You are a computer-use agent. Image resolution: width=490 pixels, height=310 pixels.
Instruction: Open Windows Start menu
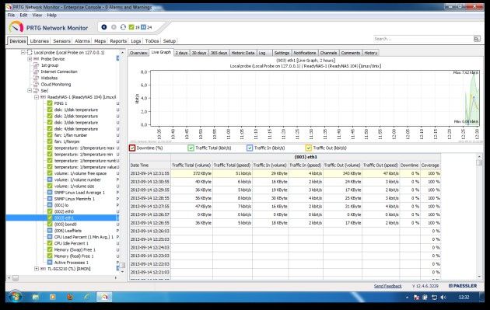click(15, 297)
